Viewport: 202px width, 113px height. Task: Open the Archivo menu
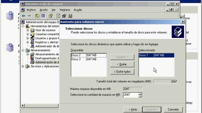(31, 10)
